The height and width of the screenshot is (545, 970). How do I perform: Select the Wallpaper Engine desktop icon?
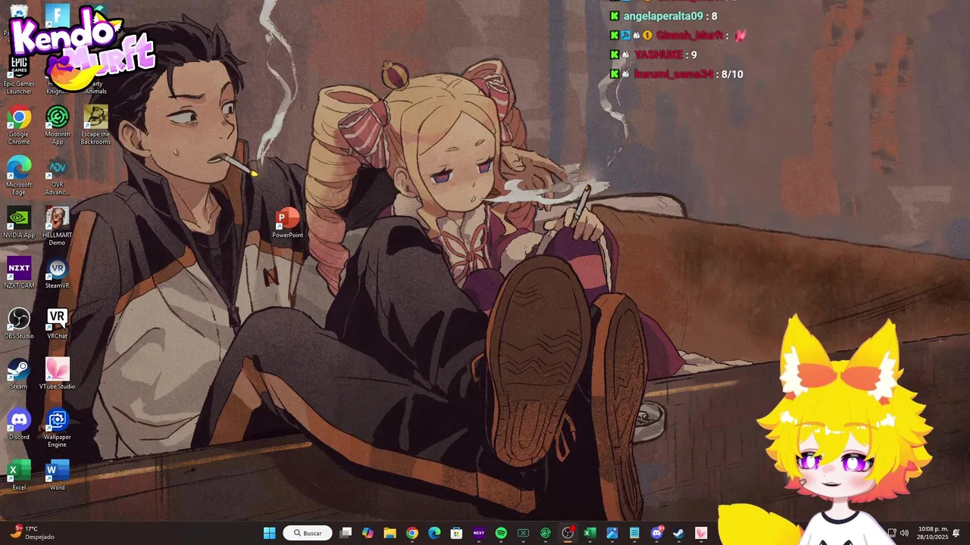point(58,428)
